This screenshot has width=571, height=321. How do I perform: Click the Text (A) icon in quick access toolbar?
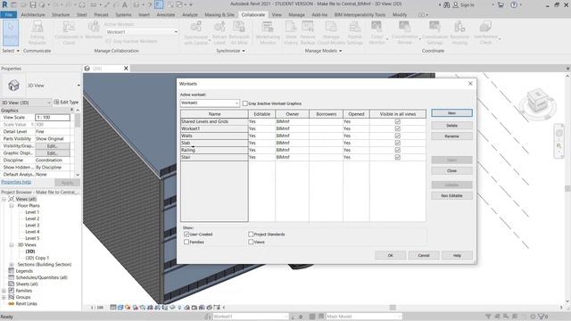click(125, 4)
